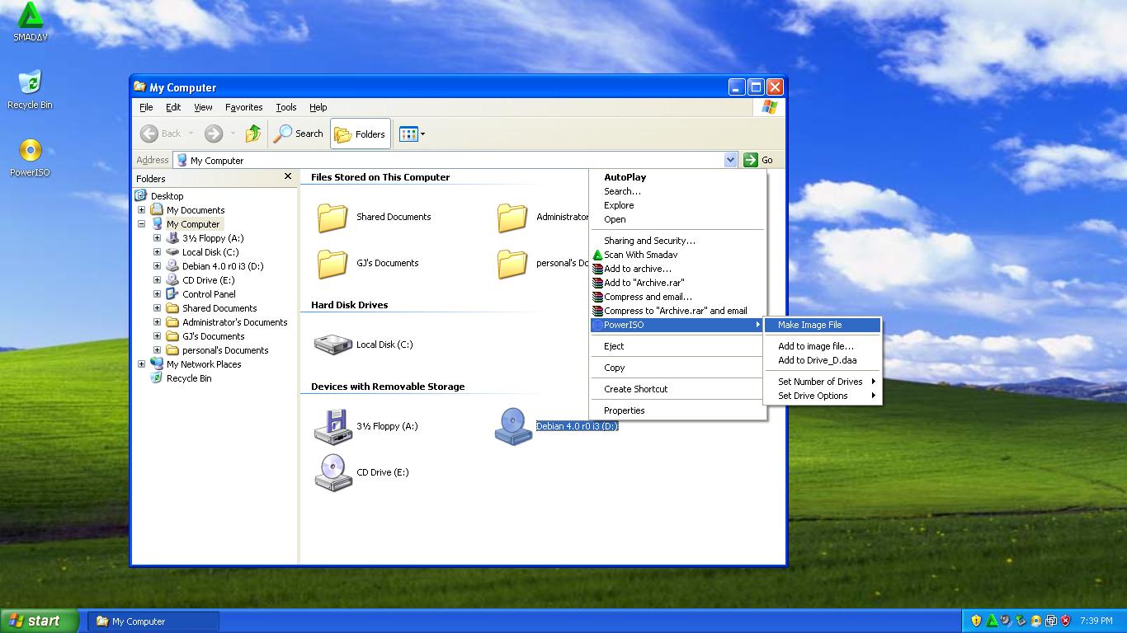Click My Computer taskbar button
Viewport: 1127px width, 633px height.
[153, 621]
